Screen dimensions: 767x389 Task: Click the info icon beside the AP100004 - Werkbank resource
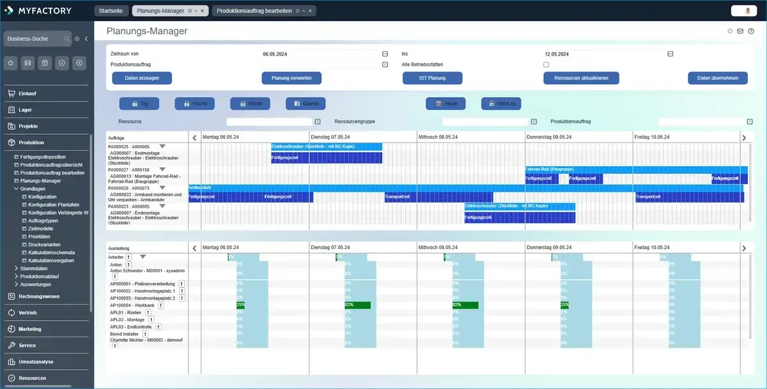(x=160, y=306)
